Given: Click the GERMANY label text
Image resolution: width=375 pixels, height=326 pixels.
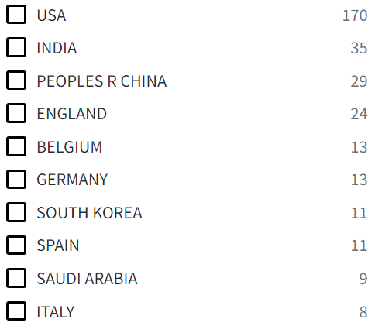Looking at the screenshot, I should coord(72,180).
